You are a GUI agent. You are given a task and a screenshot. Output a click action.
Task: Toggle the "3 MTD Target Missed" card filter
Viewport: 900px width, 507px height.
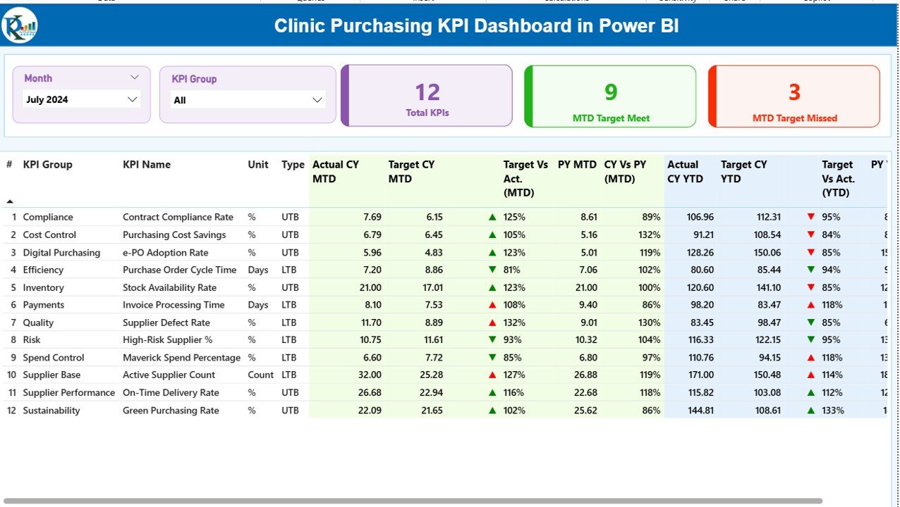[x=793, y=96]
